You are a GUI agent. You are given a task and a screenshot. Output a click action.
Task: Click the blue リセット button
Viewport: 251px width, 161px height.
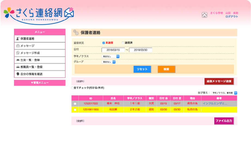(x=142, y=69)
